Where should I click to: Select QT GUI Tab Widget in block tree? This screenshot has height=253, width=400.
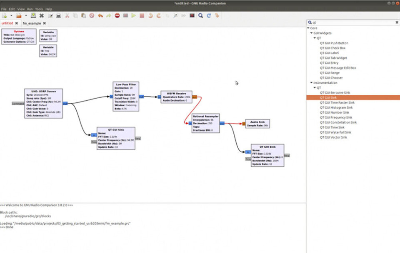[x=333, y=58]
